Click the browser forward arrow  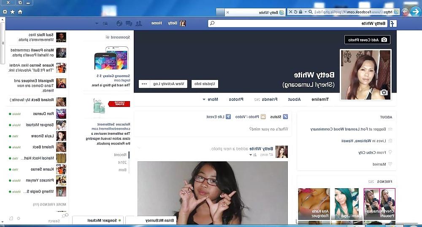(405, 12)
